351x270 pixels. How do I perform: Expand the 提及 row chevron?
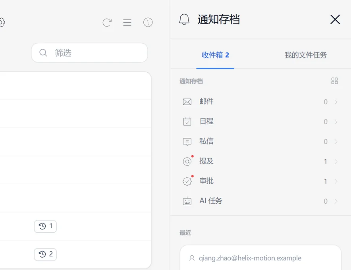pos(336,162)
